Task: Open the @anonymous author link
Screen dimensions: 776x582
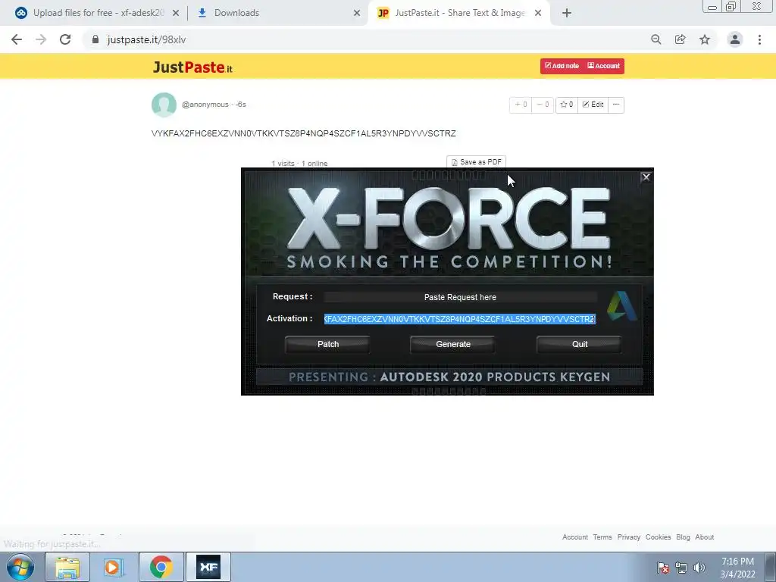Action: pyautogui.click(x=205, y=105)
